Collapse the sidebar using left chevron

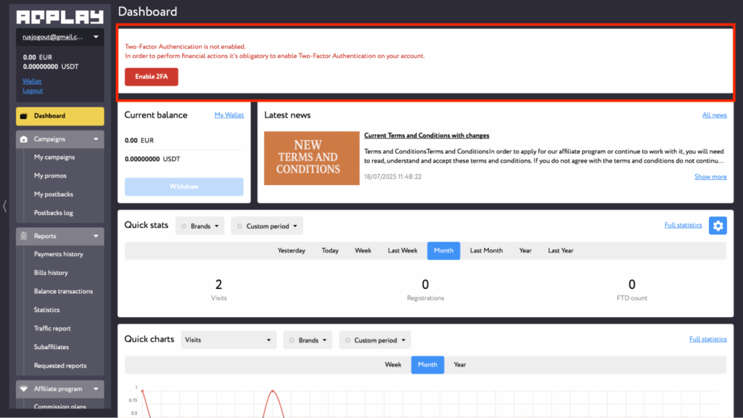click(x=5, y=206)
